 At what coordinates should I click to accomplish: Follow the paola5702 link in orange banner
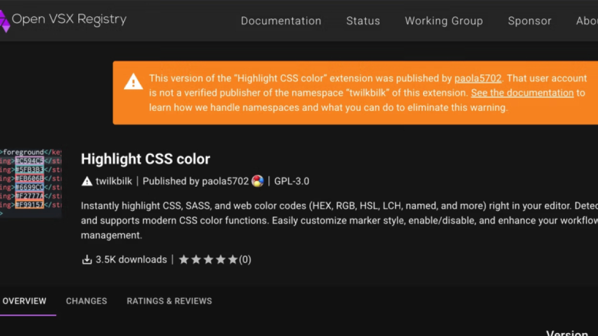point(477,78)
